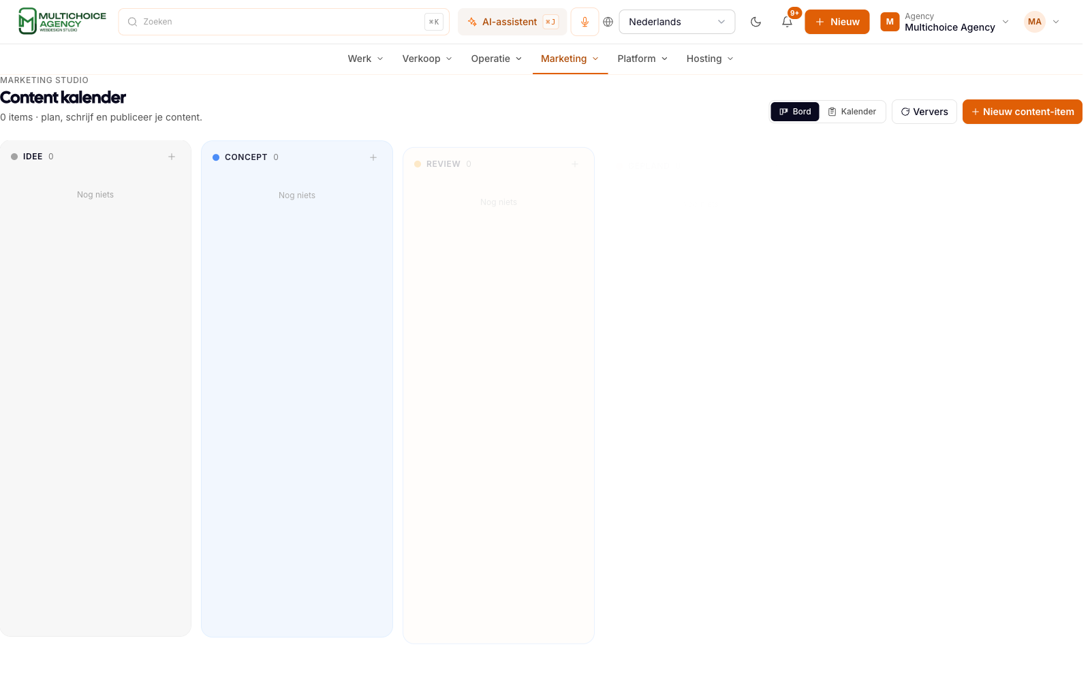Create a Nieuw content-item
1090x681 pixels.
[x=1023, y=112]
